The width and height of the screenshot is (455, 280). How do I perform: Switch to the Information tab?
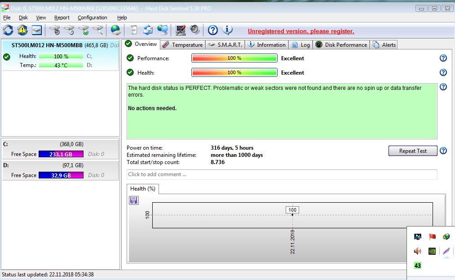click(x=267, y=45)
